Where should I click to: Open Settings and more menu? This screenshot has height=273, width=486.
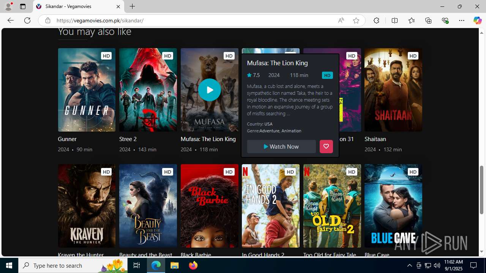(x=462, y=20)
